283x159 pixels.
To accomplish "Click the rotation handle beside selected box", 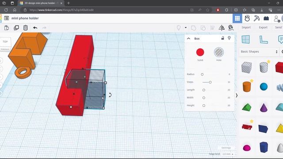I will click(110, 95).
